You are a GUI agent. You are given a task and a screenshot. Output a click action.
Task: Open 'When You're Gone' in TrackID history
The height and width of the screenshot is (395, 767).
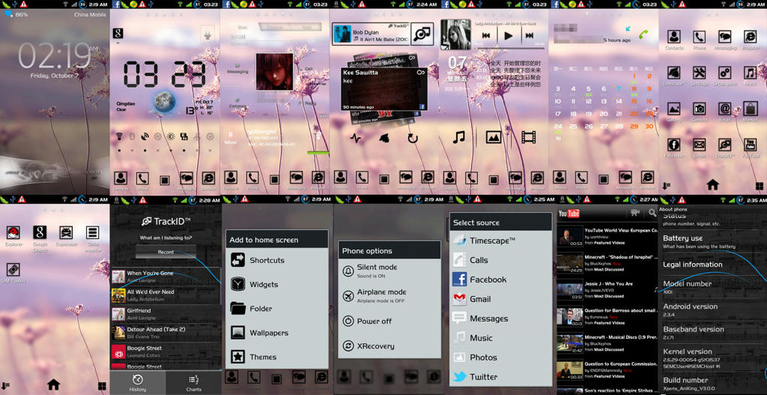tap(166, 277)
